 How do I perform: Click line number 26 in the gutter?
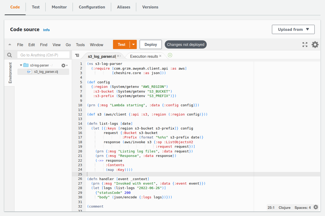coord(80,179)
